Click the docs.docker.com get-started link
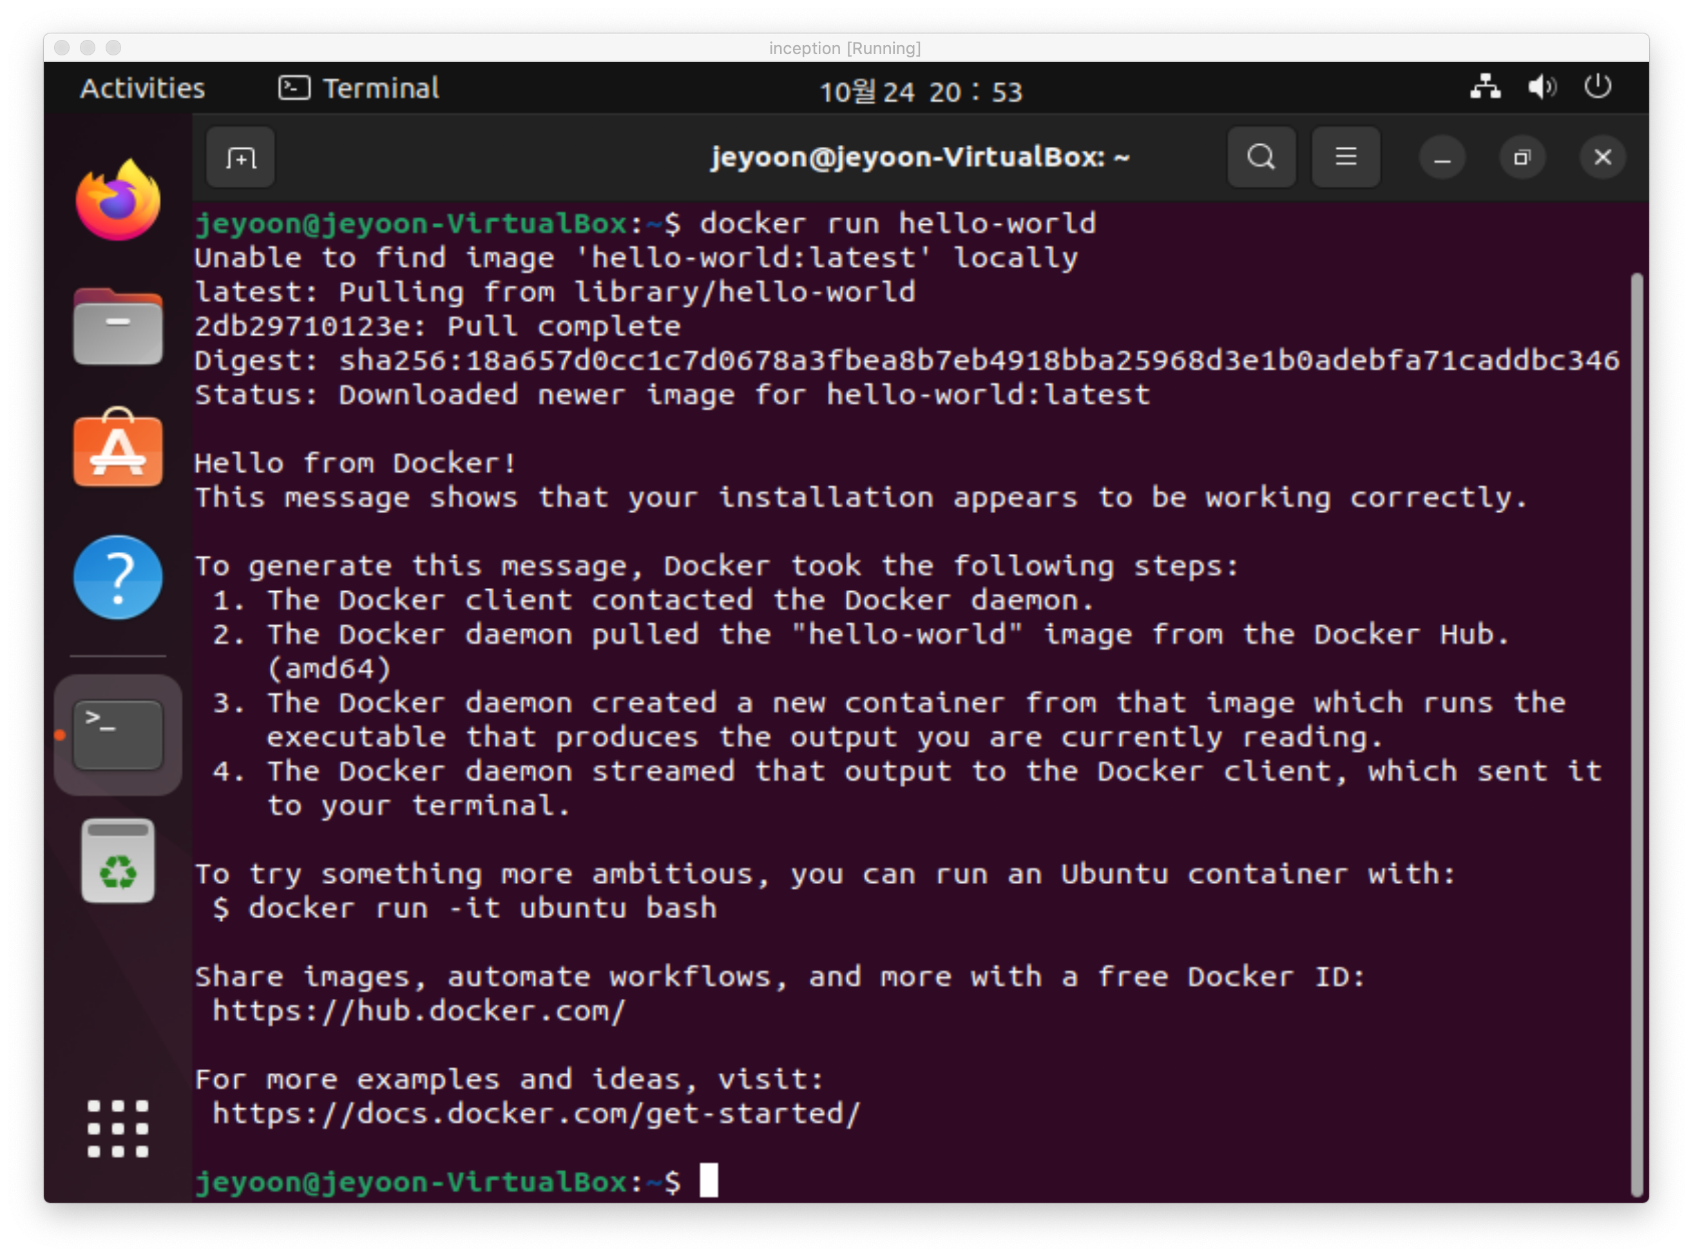The image size is (1693, 1257). point(537,1113)
